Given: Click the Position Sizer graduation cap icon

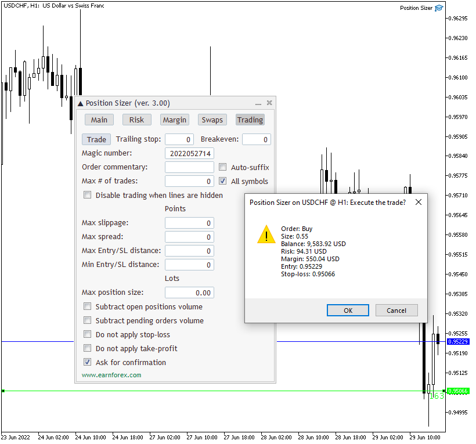Looking at the screenshot, I should (439, 8).
